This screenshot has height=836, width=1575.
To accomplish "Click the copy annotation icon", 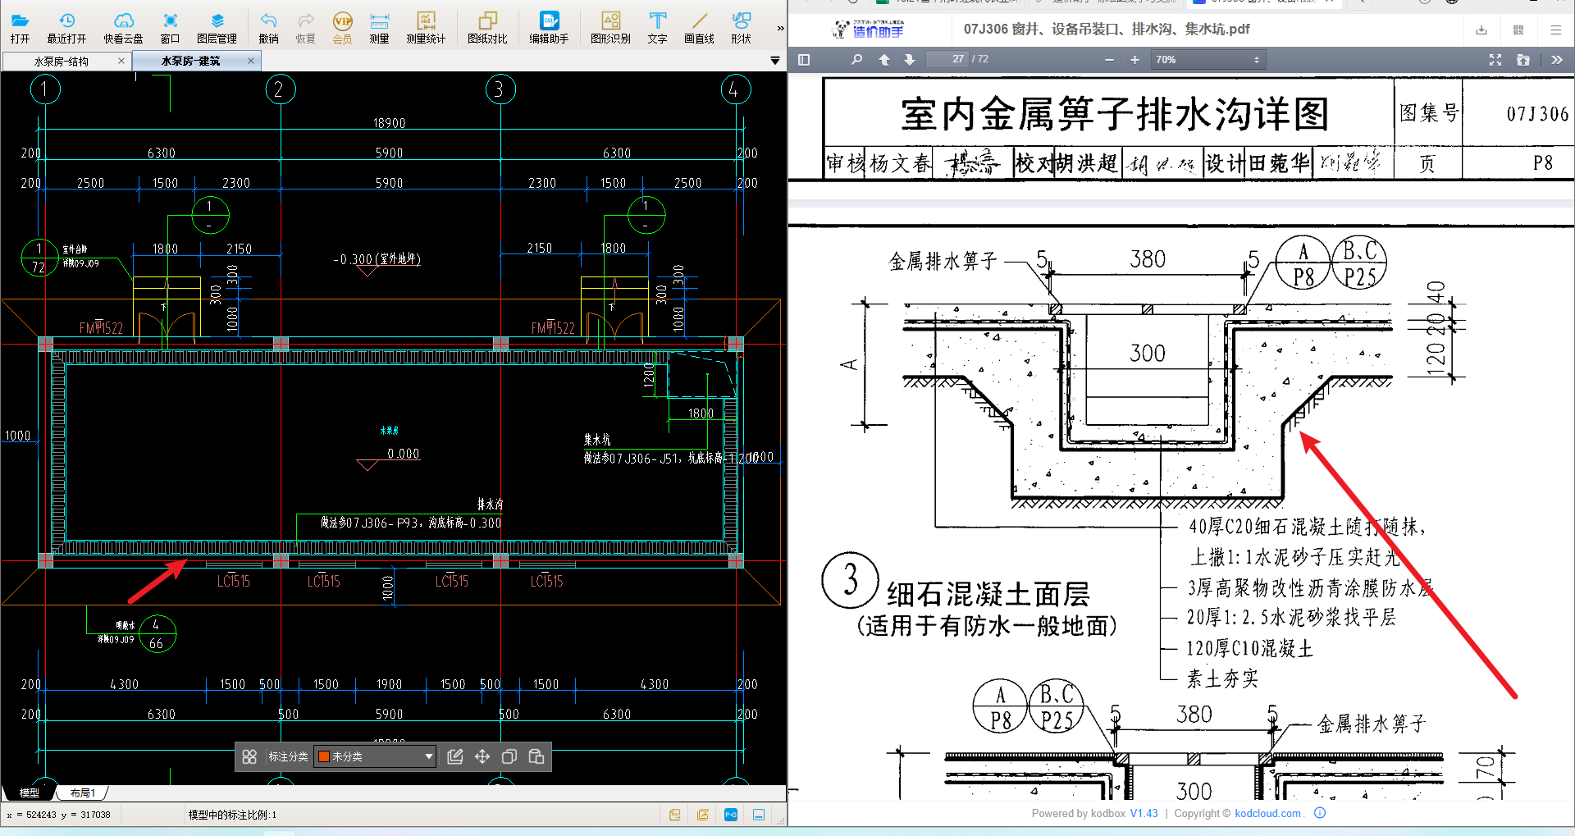I will (x=509, y=756).
